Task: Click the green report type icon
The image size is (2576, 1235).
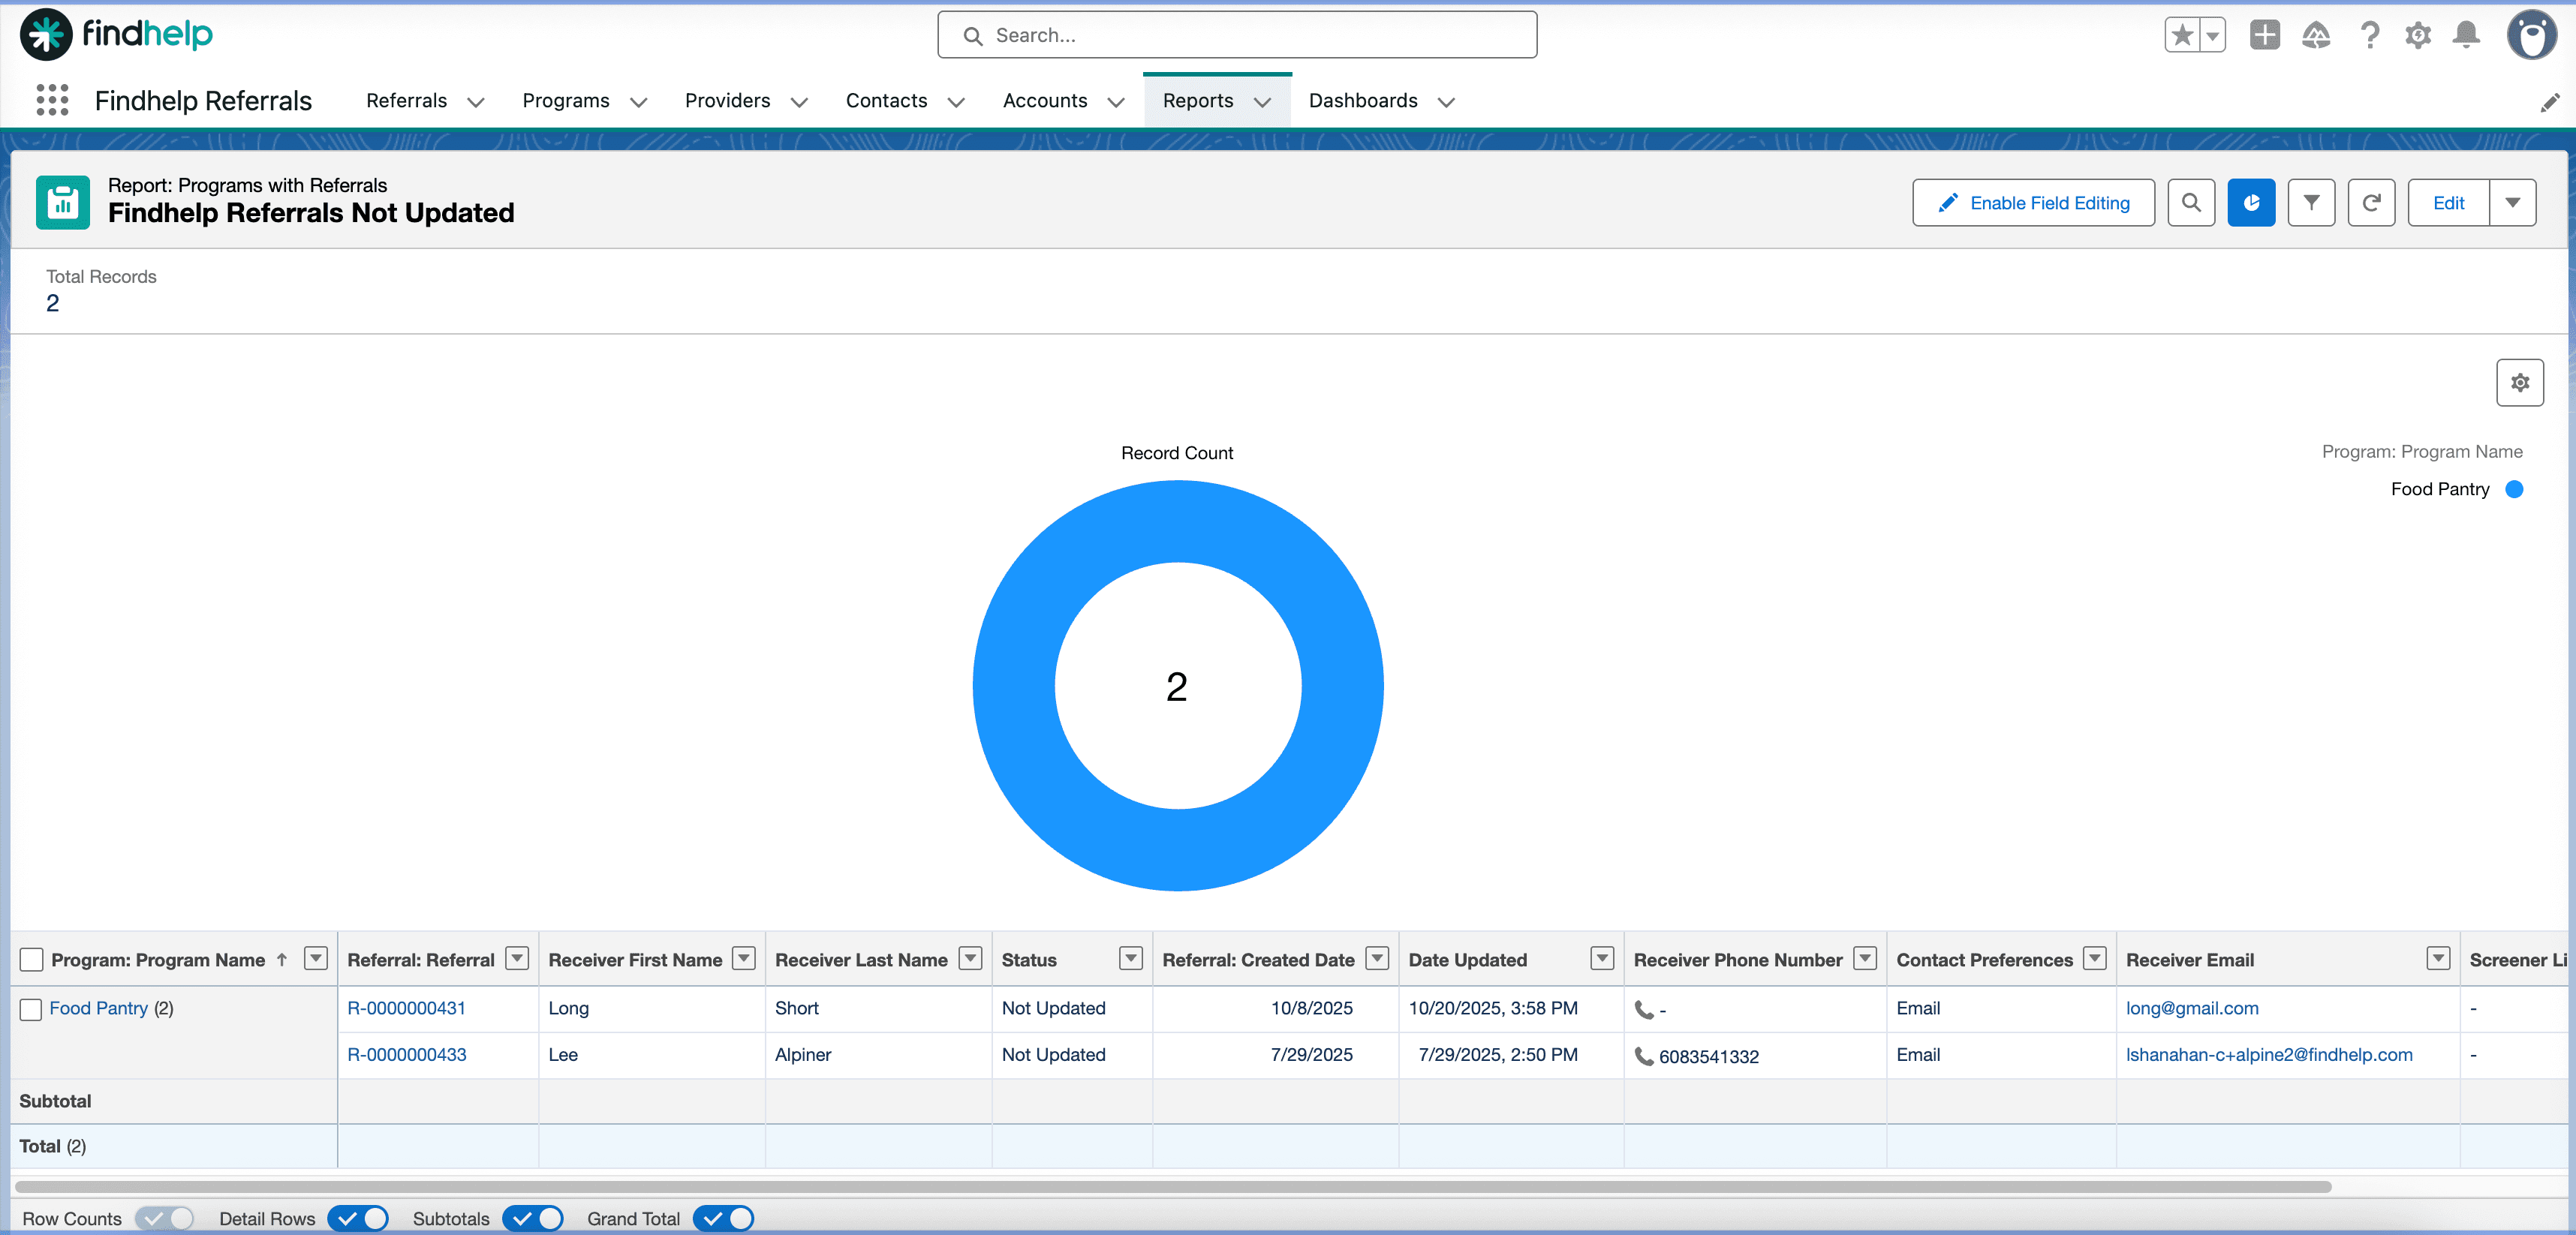Action: tap(63, 202)
